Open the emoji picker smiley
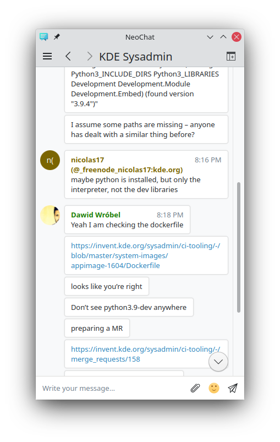The width and height of the screenshot is (280, 442). coord(214,388)
